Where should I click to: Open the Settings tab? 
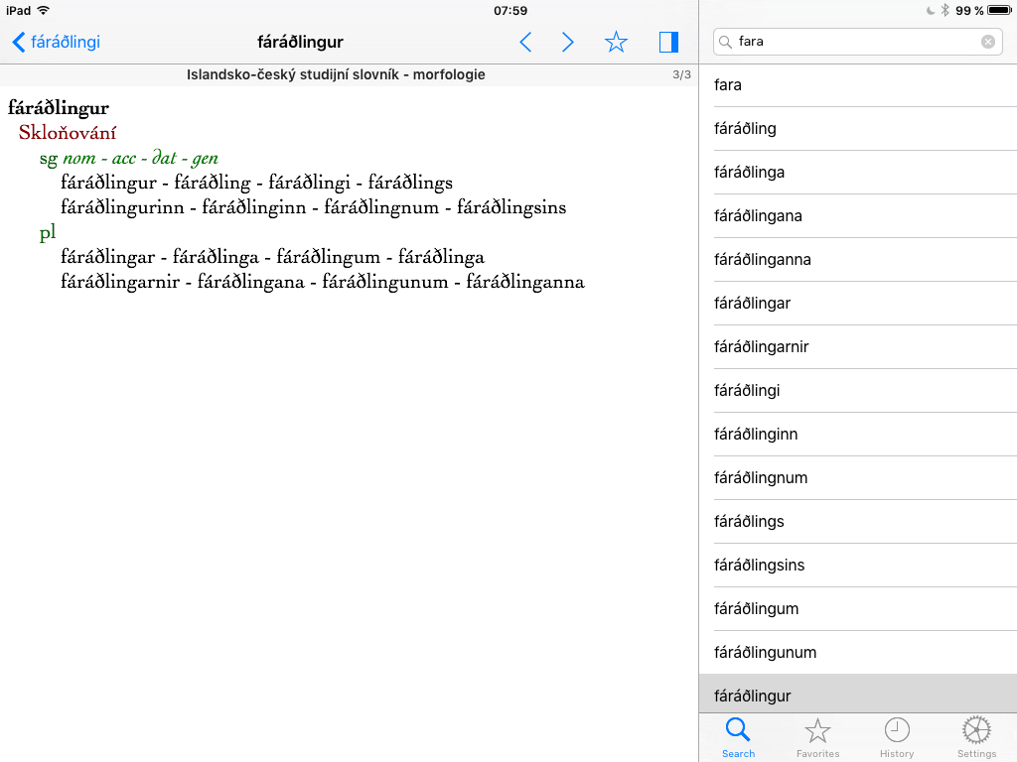[977, 738]
